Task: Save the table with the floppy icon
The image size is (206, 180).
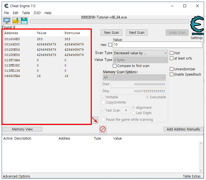Action: (24, 21)
